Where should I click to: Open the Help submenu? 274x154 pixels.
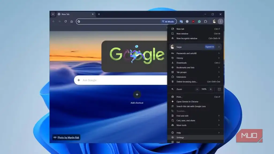coord(195,133)
